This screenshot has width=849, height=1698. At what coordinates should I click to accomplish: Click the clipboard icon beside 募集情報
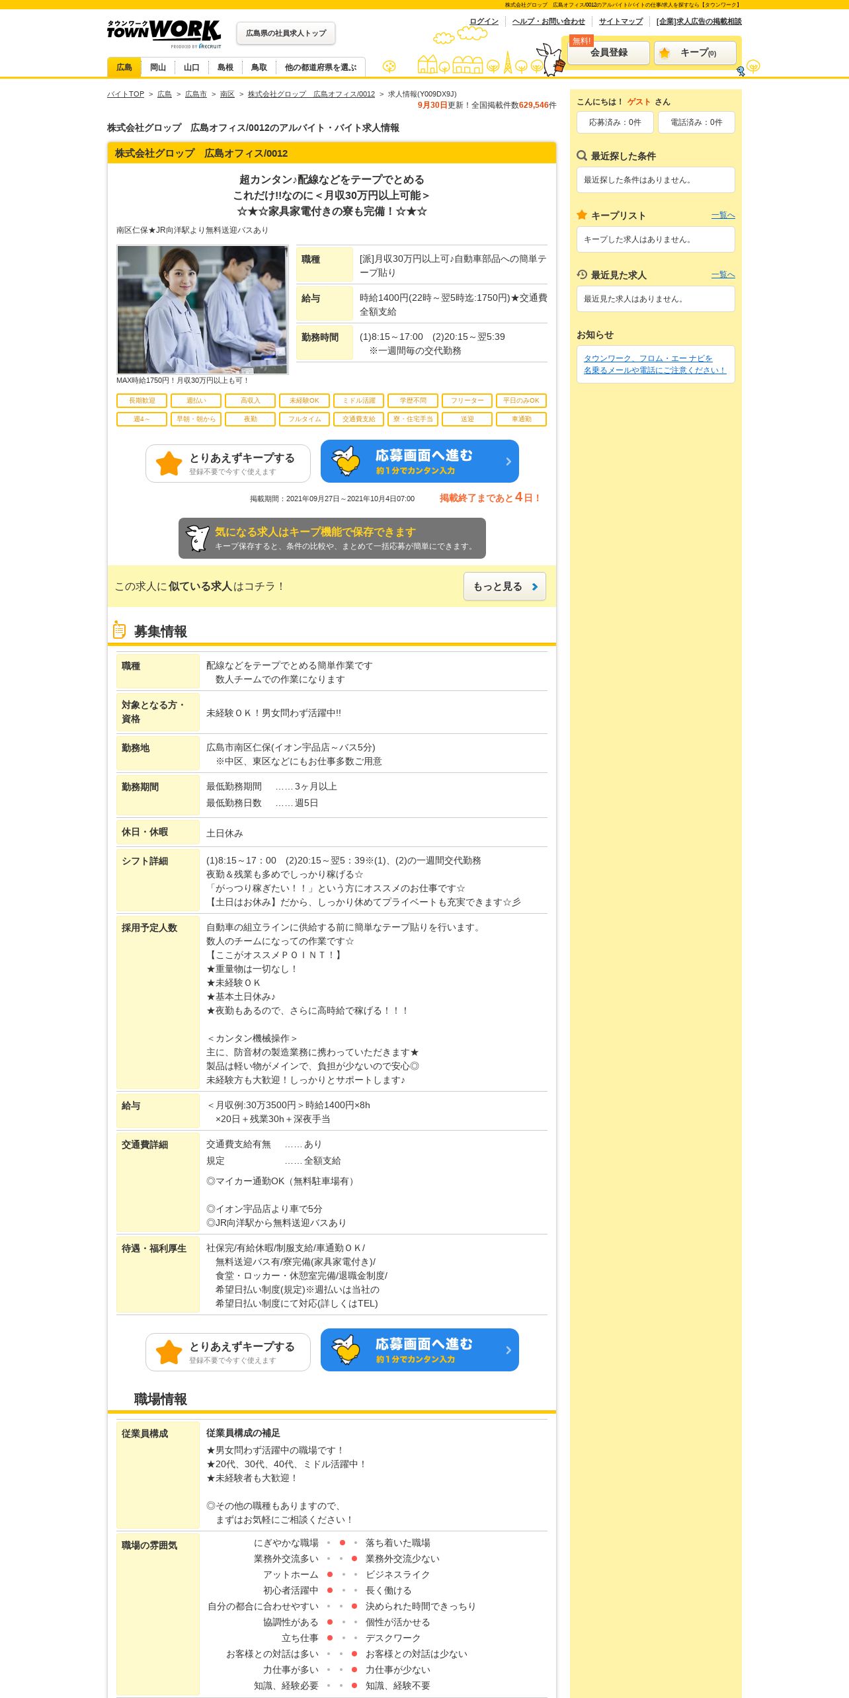coord(119,630)
